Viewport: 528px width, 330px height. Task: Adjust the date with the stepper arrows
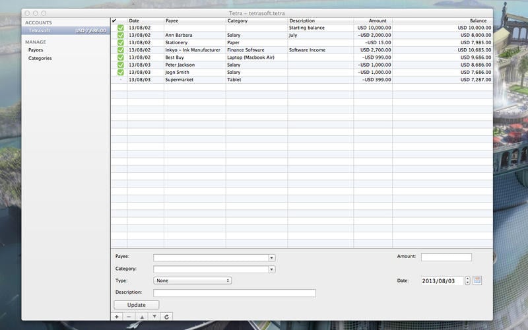tap(467, 280)
